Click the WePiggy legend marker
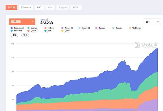163x111 pixels. [x=130, y=28]
